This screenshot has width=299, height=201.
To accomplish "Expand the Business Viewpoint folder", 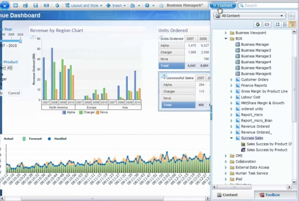I will pos(226,33).
